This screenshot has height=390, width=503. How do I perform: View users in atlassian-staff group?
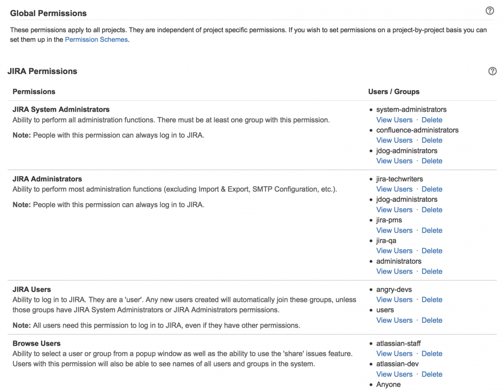tap(394, 354)
